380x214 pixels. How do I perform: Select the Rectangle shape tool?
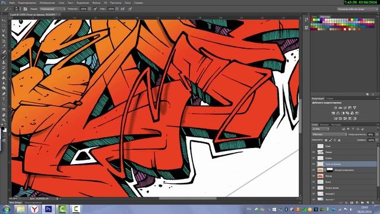(x=4, y=109)
